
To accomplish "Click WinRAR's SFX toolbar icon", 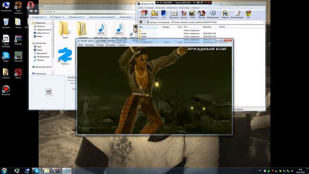I will (248, 14).
